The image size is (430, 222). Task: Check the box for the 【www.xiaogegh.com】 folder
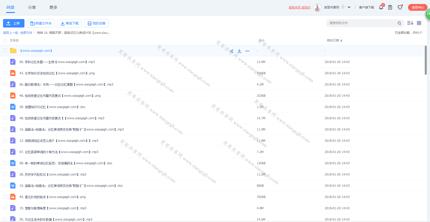pyautogui.click(x=5, y=50)
